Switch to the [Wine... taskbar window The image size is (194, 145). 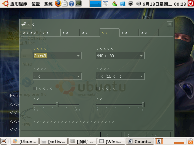111,141
